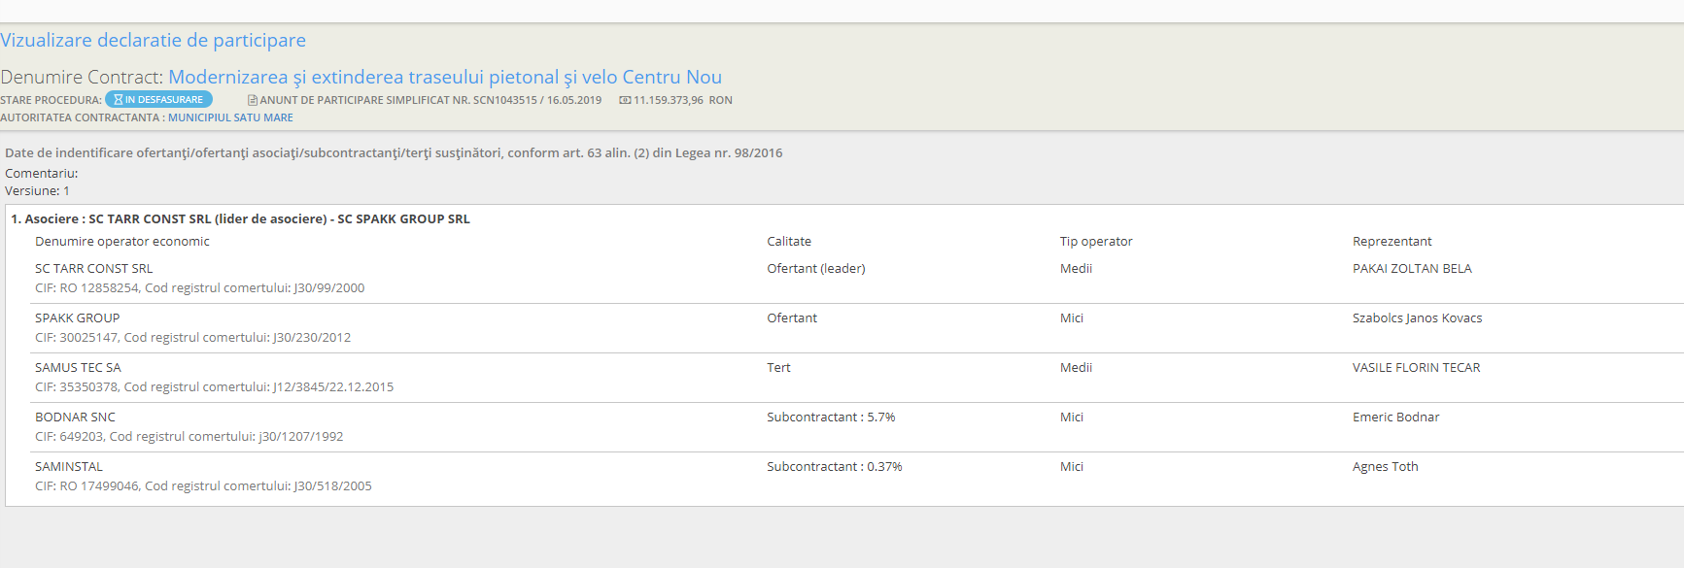Click the Calitate column header
This screenshot has width=1684, height=568.
(x=788, y=242)
